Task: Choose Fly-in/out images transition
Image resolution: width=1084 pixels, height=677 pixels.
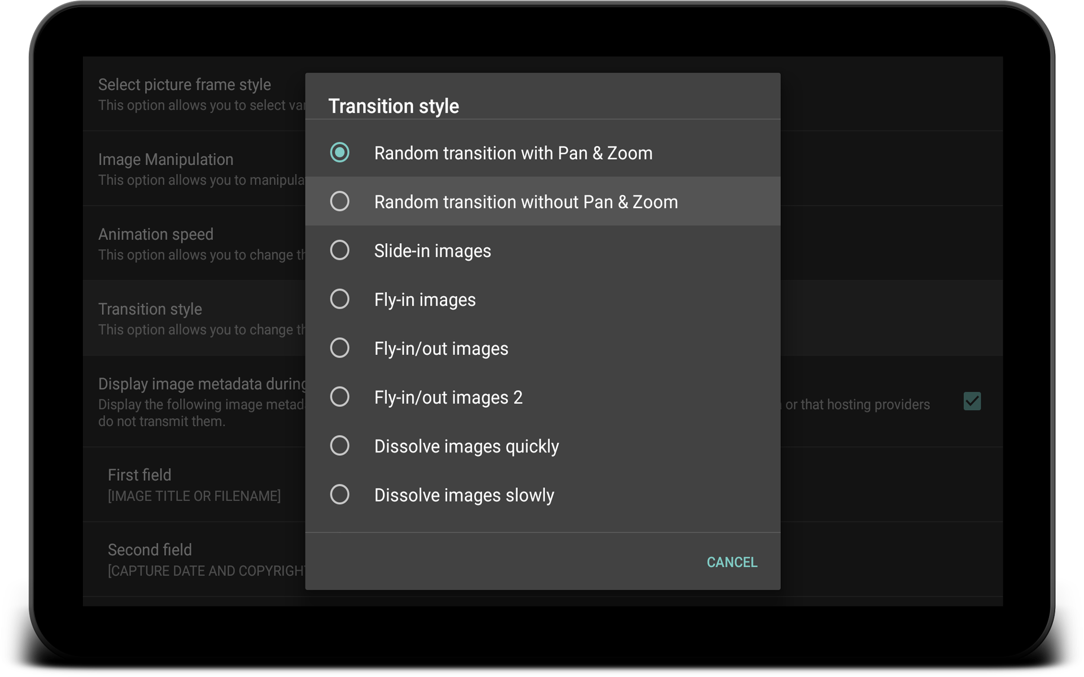Action: point(339,348)
